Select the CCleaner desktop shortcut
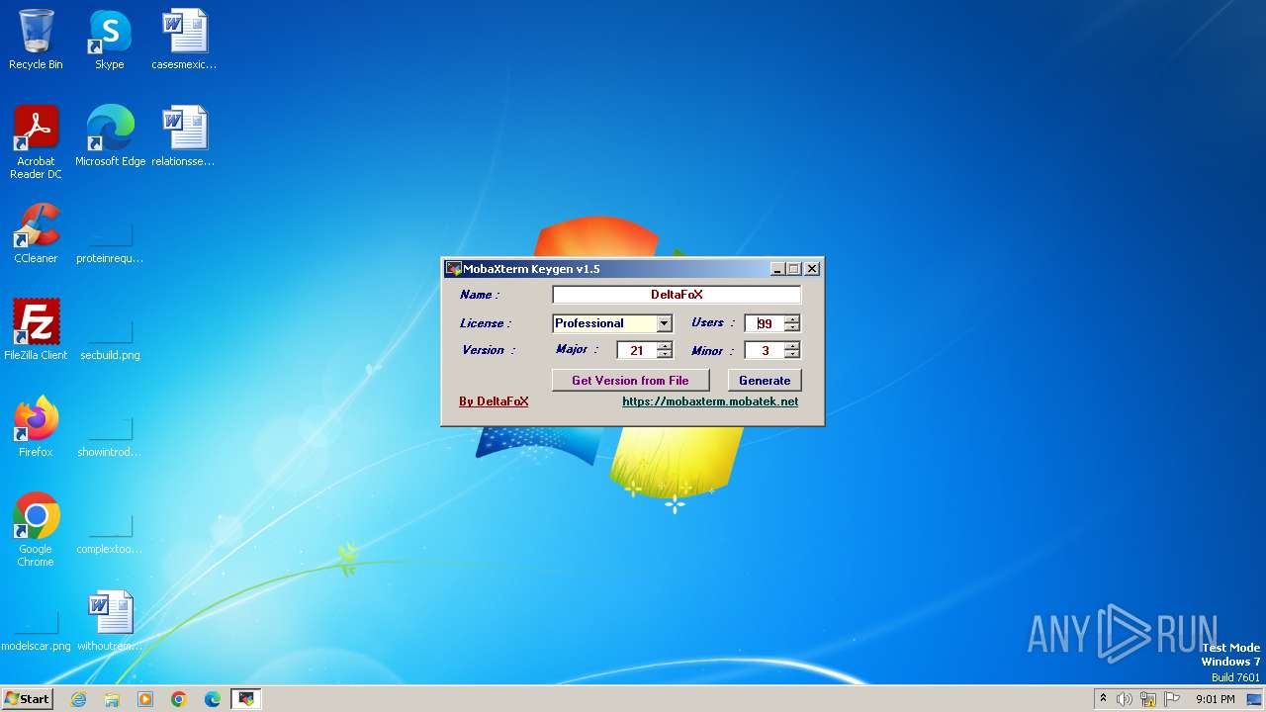 point(36,233)
